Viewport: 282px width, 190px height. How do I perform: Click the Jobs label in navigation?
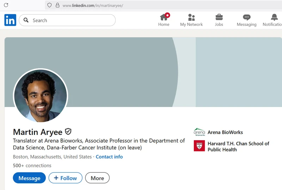coord(219,24)
